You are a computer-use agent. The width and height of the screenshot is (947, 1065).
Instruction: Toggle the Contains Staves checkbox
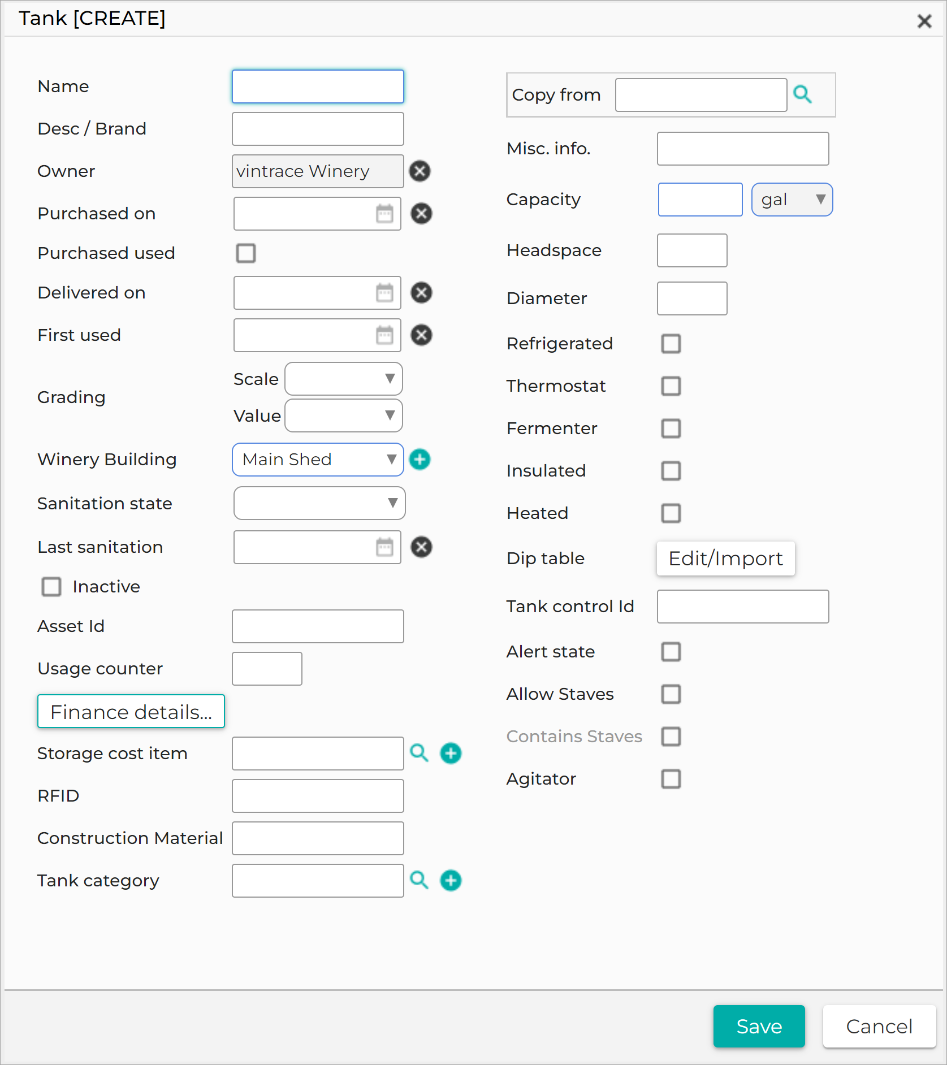coord(671,737)
